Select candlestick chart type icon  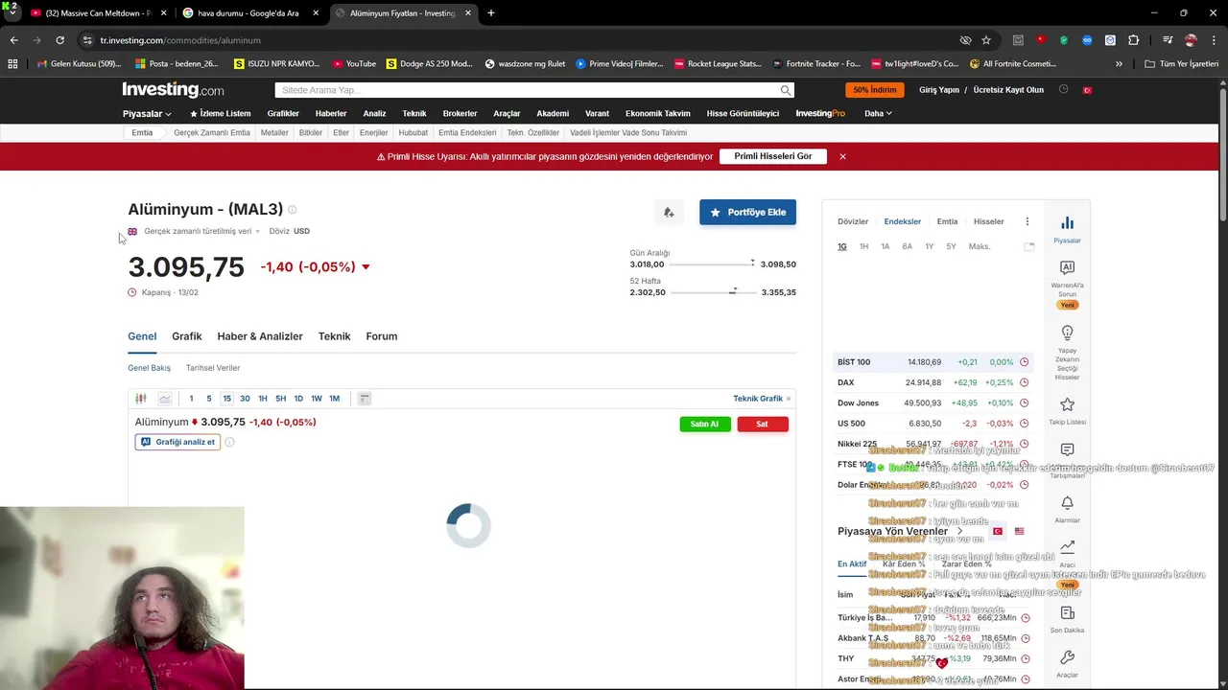141,399
